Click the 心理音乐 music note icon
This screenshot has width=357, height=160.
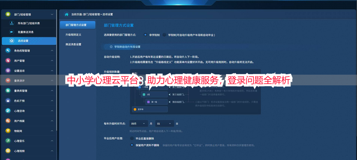pyautogui.click(x=8, y=141)
